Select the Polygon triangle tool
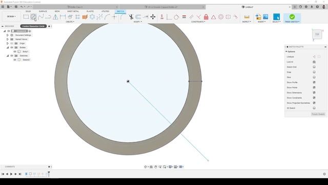328x185 pixels. coord(55,17)
